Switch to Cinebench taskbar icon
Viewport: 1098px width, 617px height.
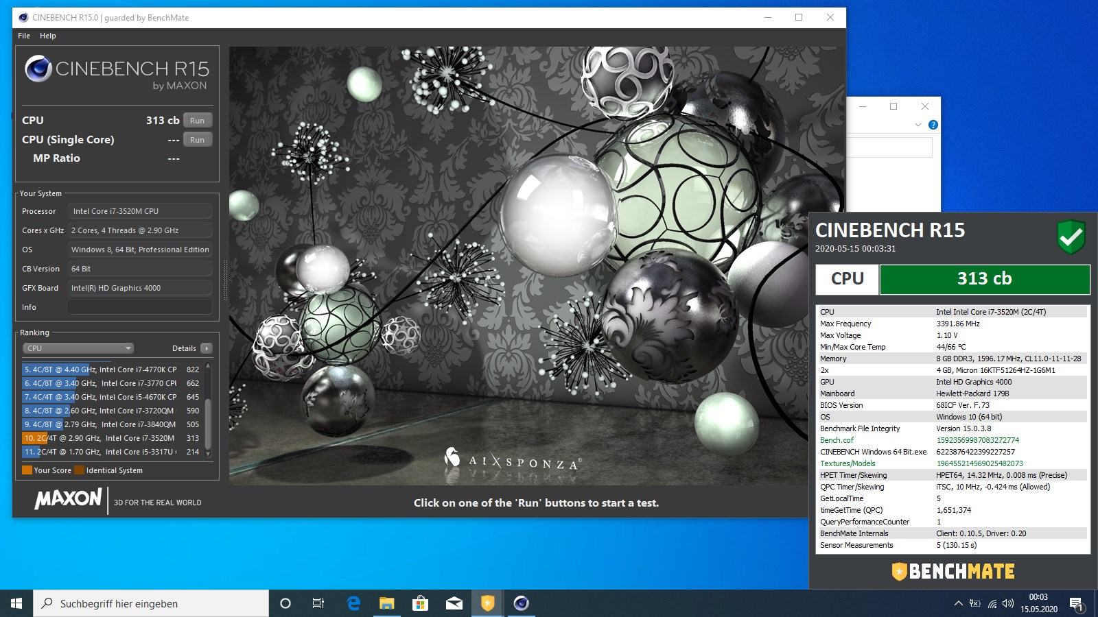(x=521, y=603)
